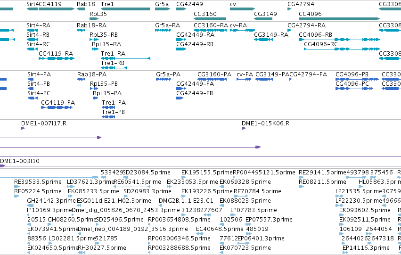Click the Tre1-PB protein label
This screenshot has width=401, height=255.
click(x=113, y=112)
